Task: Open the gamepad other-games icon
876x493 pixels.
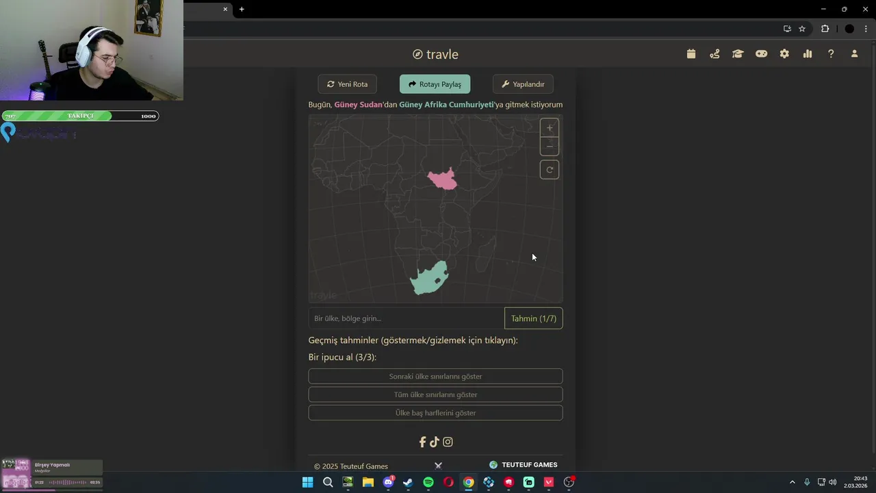Action: coord(761,54)
